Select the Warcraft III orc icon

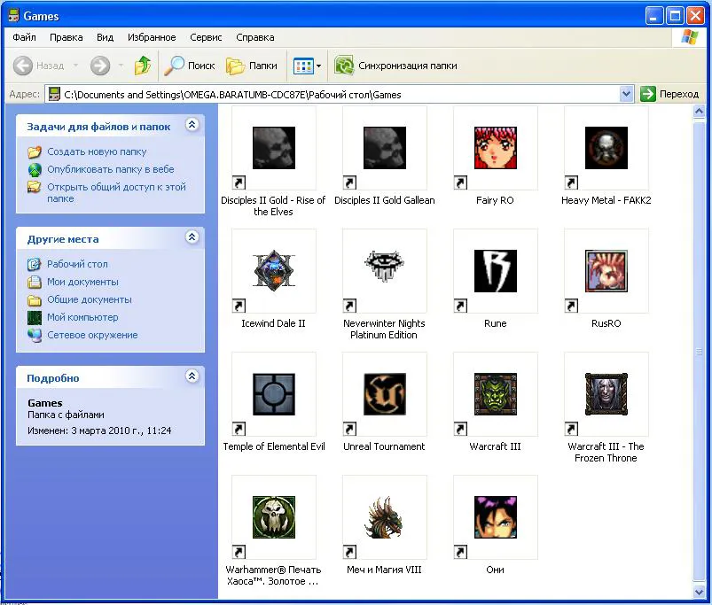[x=495, y=394]
